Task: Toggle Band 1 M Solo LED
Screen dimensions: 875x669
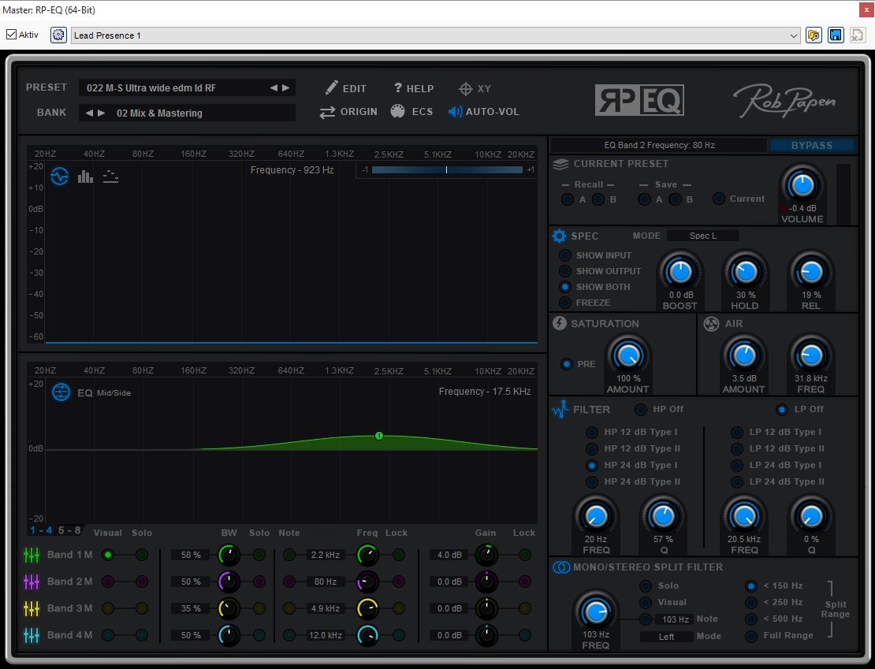Action: point(142,555)
